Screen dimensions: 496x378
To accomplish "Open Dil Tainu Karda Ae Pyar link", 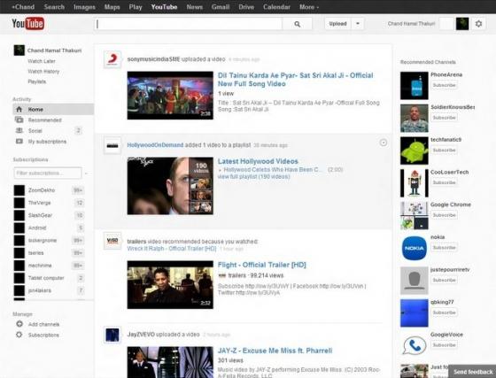I will coord(296,80).
